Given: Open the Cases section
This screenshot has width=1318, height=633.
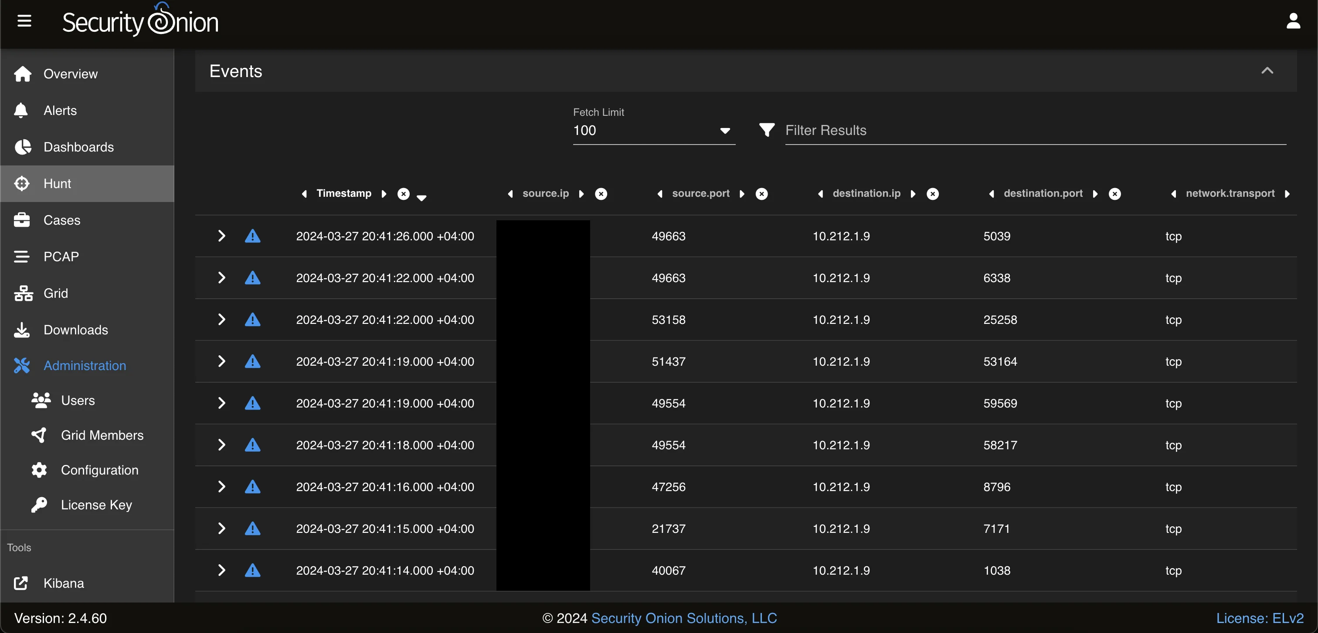Looking at the screenshot, I should 87,220.
